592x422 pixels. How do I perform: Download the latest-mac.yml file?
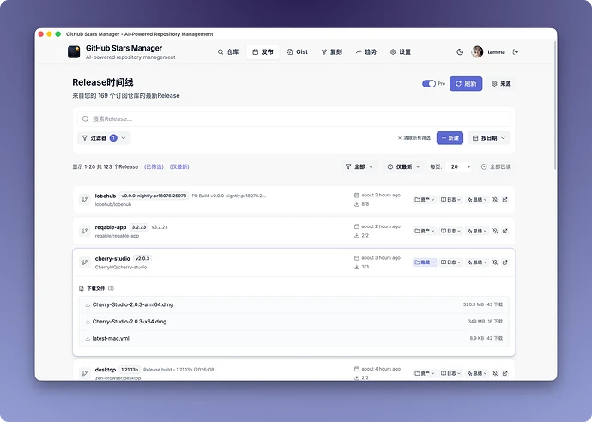point(293,338)
